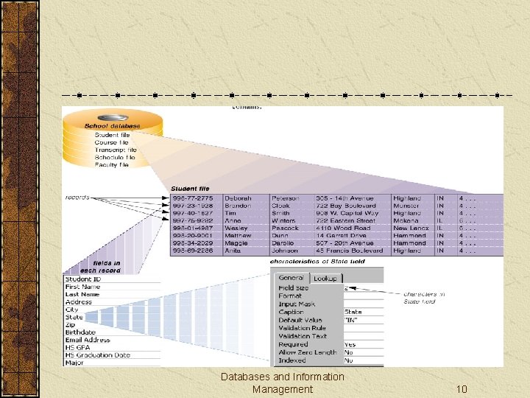This screenshot has width=530, height=398.
Task: Click first name "Wesley" in Student file
Action: tap(236, 228)
